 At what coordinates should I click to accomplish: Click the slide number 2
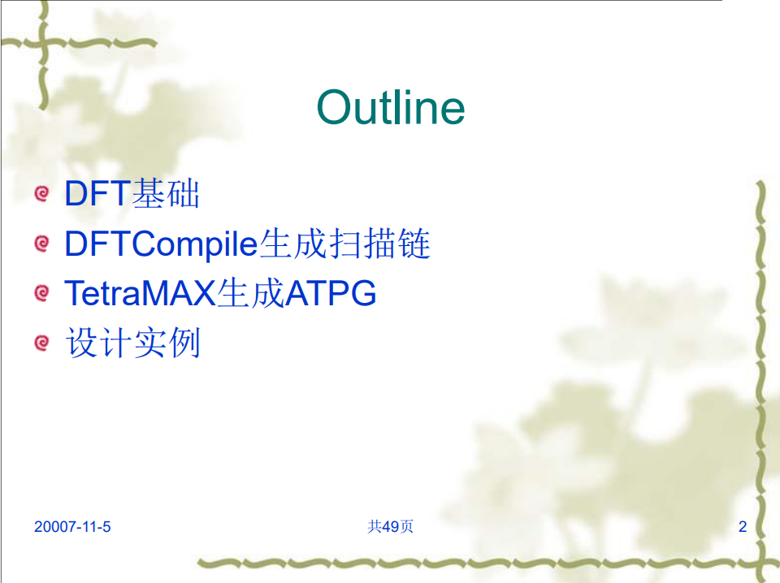[x=743, y=526]
